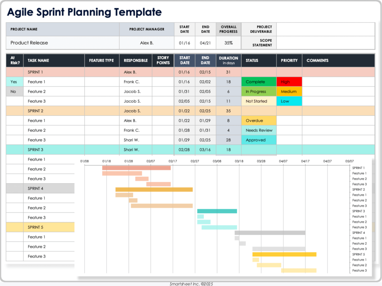Viewport: 382px width, 286px height.
Task: Click the 'Yes' At Risk cell
Action: click(14, 82)
